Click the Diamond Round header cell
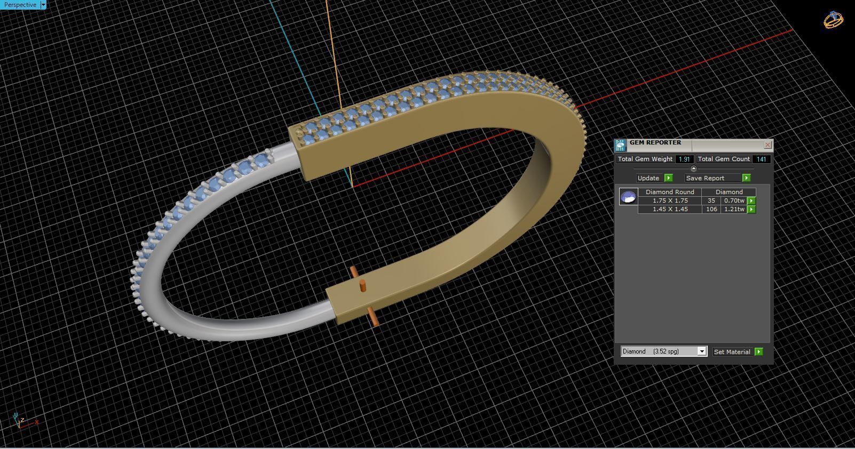Screen dimensions: 855x449 670,192
